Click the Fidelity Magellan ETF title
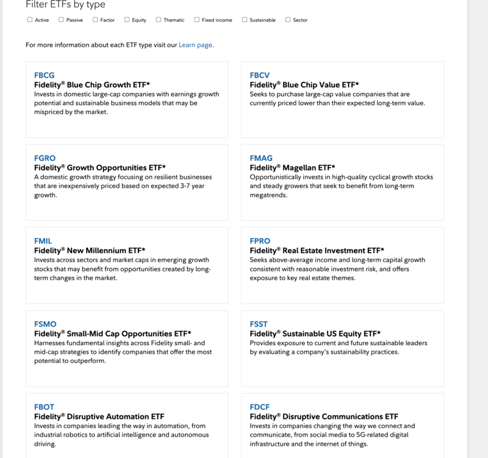488x458 pixels. click(293, 168)
